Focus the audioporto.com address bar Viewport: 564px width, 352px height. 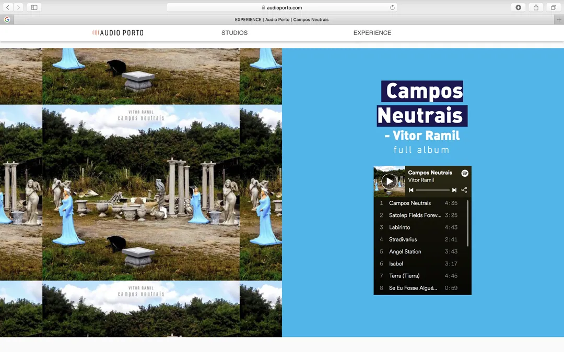click(282, 7)
